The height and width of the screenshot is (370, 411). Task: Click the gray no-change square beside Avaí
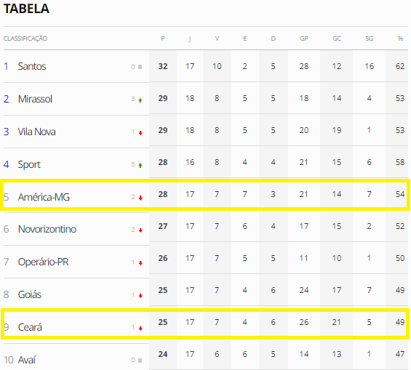[x=140, y=361]
